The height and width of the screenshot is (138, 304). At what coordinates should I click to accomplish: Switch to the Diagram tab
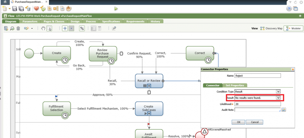(x=11, y=22)
